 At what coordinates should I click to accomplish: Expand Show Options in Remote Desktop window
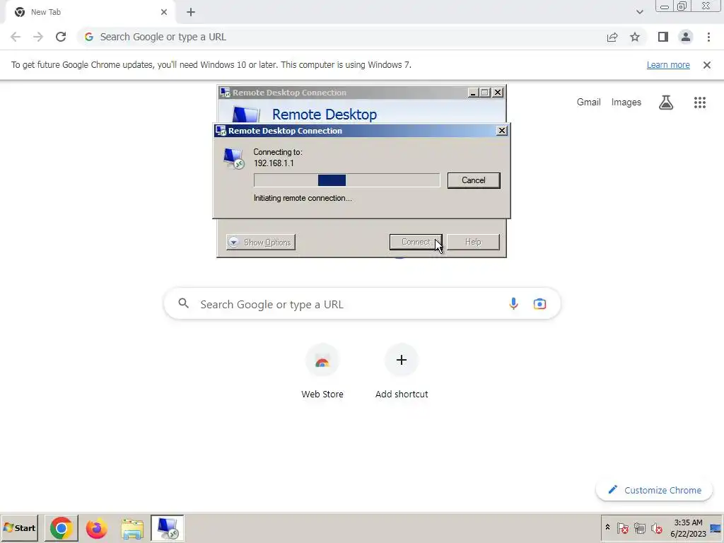[261, 242]
